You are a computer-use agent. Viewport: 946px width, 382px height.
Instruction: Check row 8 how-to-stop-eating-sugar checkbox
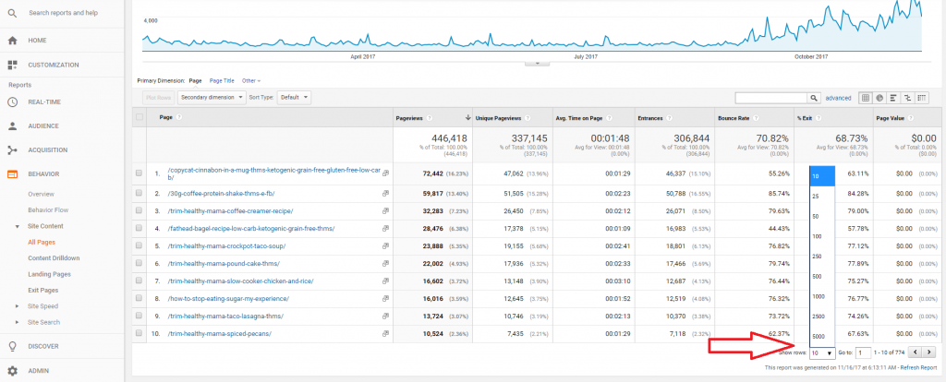pos(139,298)
